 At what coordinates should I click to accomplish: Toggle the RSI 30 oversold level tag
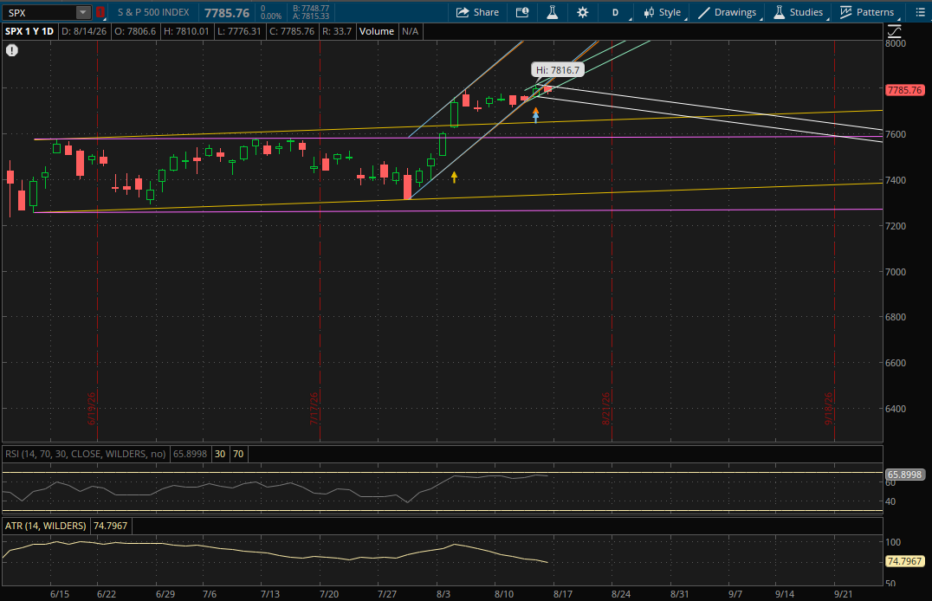pyautogui.click(x=220, y=454)
